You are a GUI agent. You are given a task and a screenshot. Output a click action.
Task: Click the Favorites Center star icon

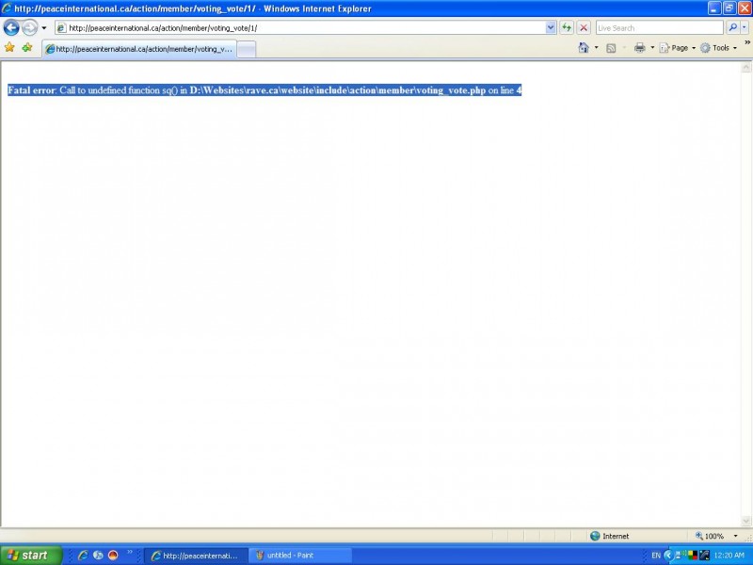click(x=10, y=47)
